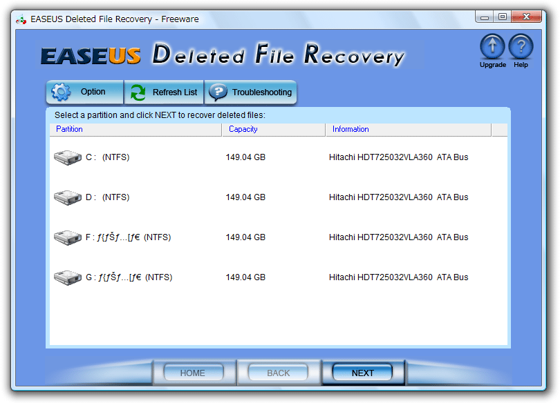Sort by the Partition column header

pos(136,129)
